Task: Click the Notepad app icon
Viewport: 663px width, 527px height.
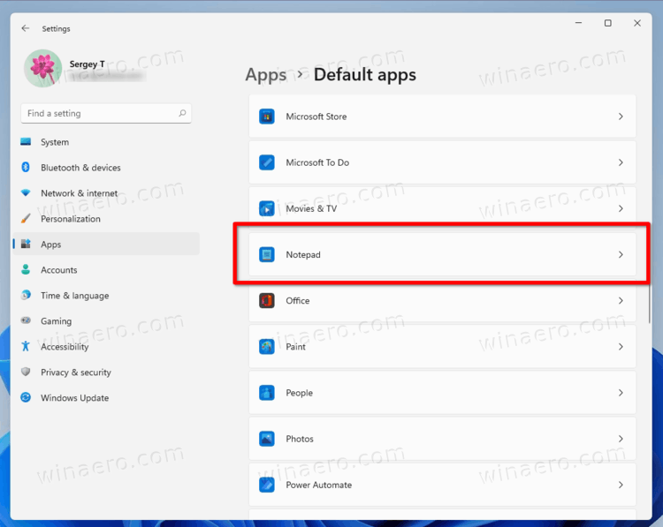Action: pos(267,254)
